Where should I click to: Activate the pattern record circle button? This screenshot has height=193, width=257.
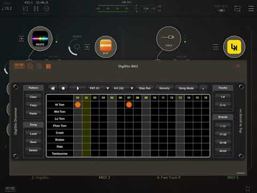(63, 88)
